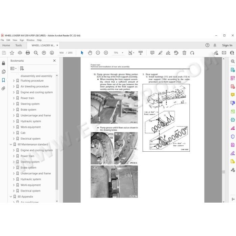Select Engine and cooling system under Maintenance standard
The height and width of the screenshot is (236, 236).
pos(36,150)
